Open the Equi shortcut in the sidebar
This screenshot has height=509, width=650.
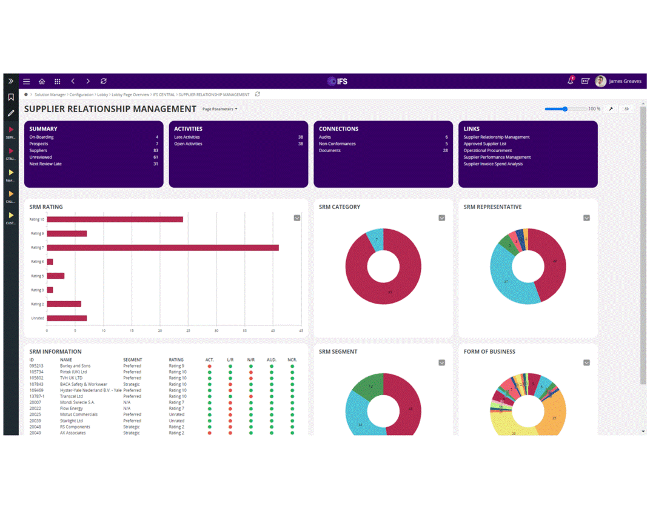pyautogui.click(x=11, y=176)
